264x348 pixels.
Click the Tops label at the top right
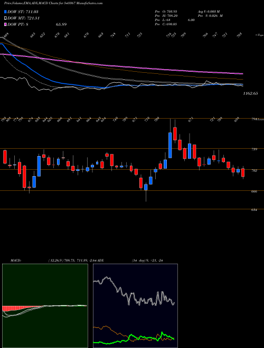(x=259, y=35)
